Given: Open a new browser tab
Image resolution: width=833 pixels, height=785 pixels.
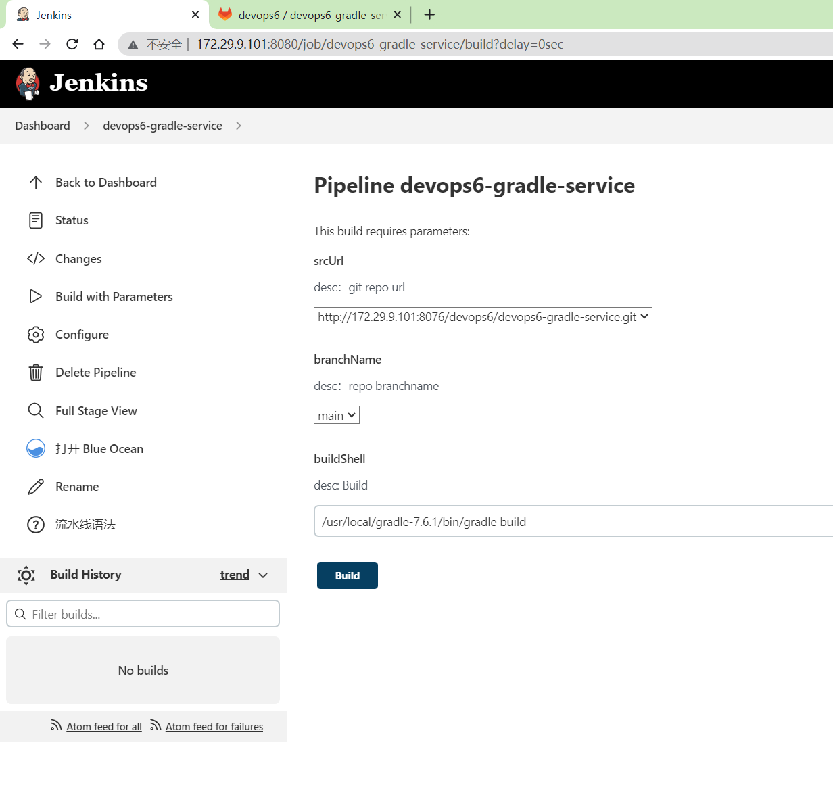Looking at the screenshot, I should 429,14.
